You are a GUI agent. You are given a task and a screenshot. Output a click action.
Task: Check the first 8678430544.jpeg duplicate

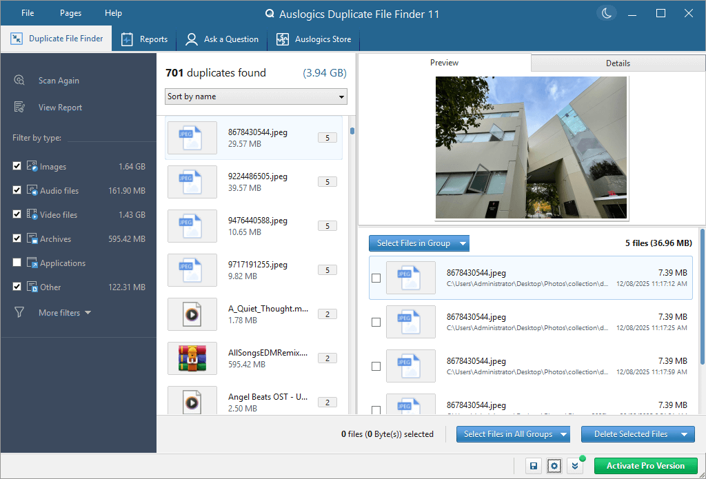coord(376,278)
